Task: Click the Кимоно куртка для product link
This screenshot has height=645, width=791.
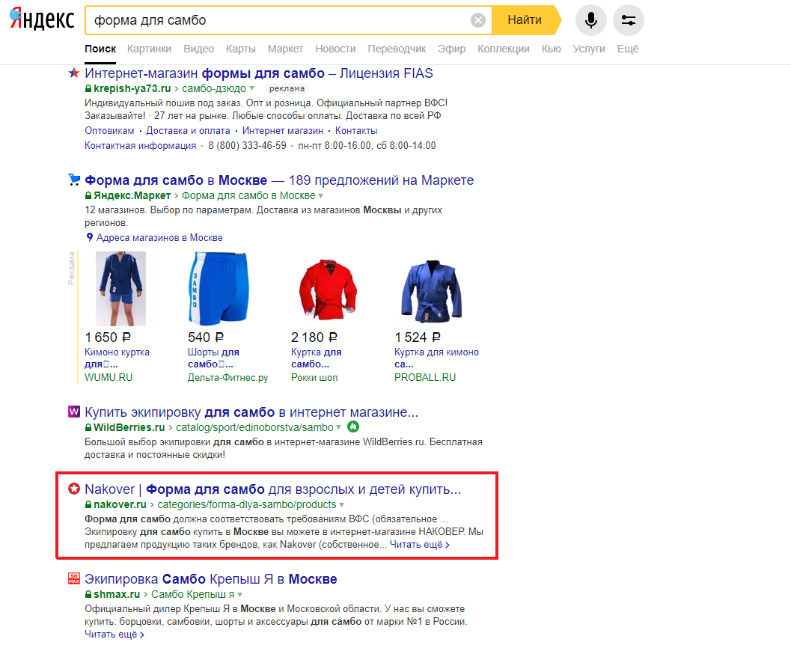Action: 117,358
